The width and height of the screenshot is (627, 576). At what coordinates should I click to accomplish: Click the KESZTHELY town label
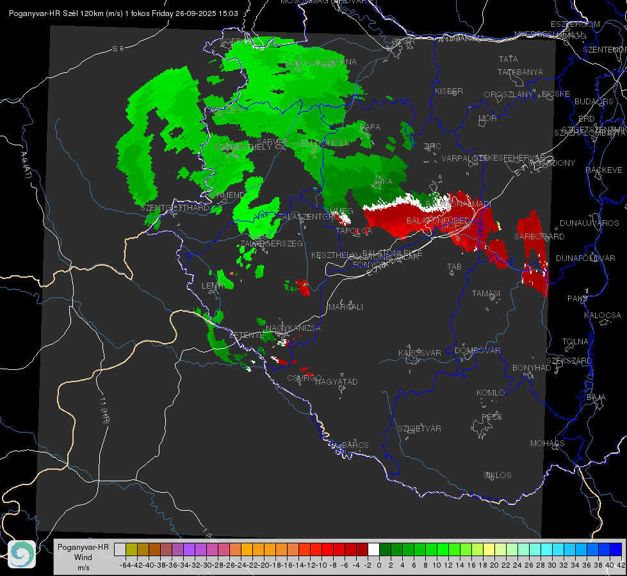tap(334, 255)
